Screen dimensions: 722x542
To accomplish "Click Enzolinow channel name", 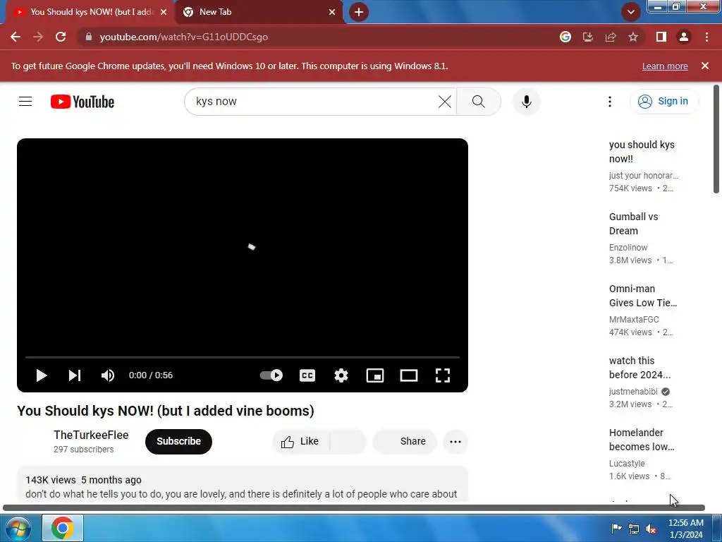I will click(x=628, y=248).
